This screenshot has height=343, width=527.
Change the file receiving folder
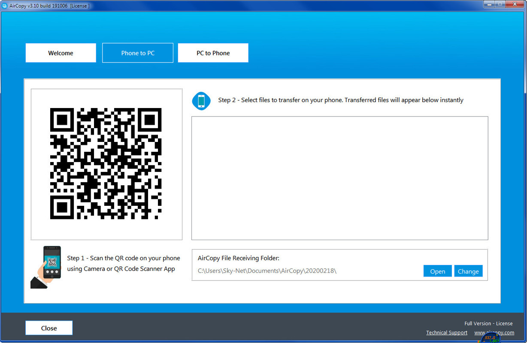pyautogui.click(x=468, y=271)
